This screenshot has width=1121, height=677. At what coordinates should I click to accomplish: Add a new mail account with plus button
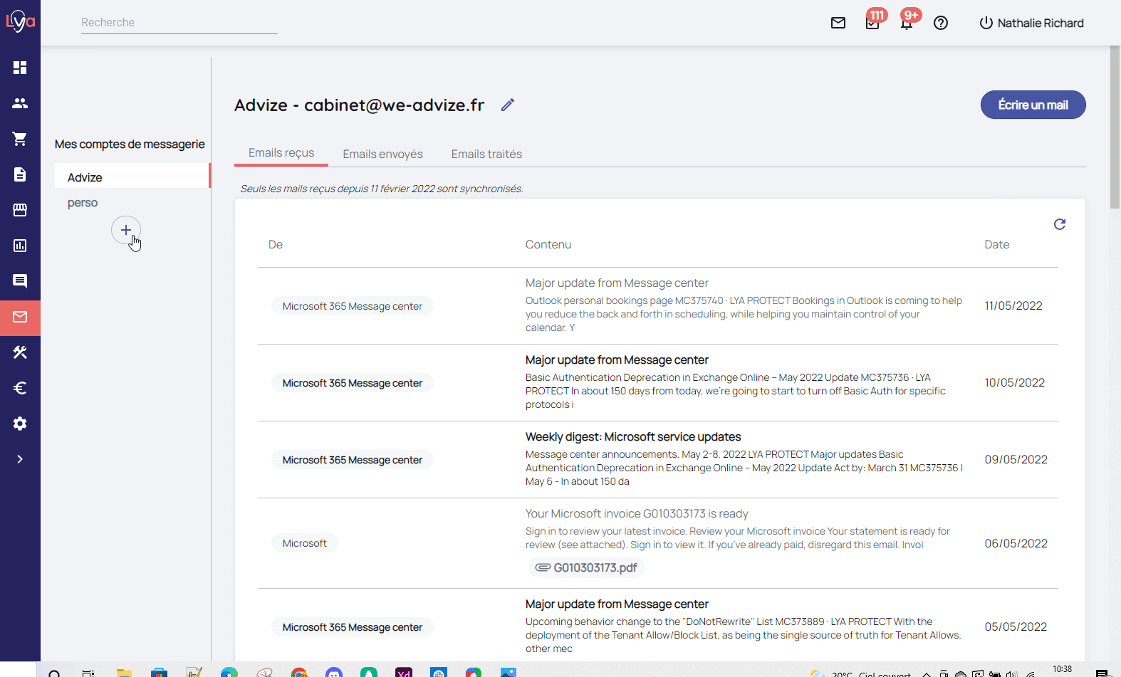pos(126,230)
